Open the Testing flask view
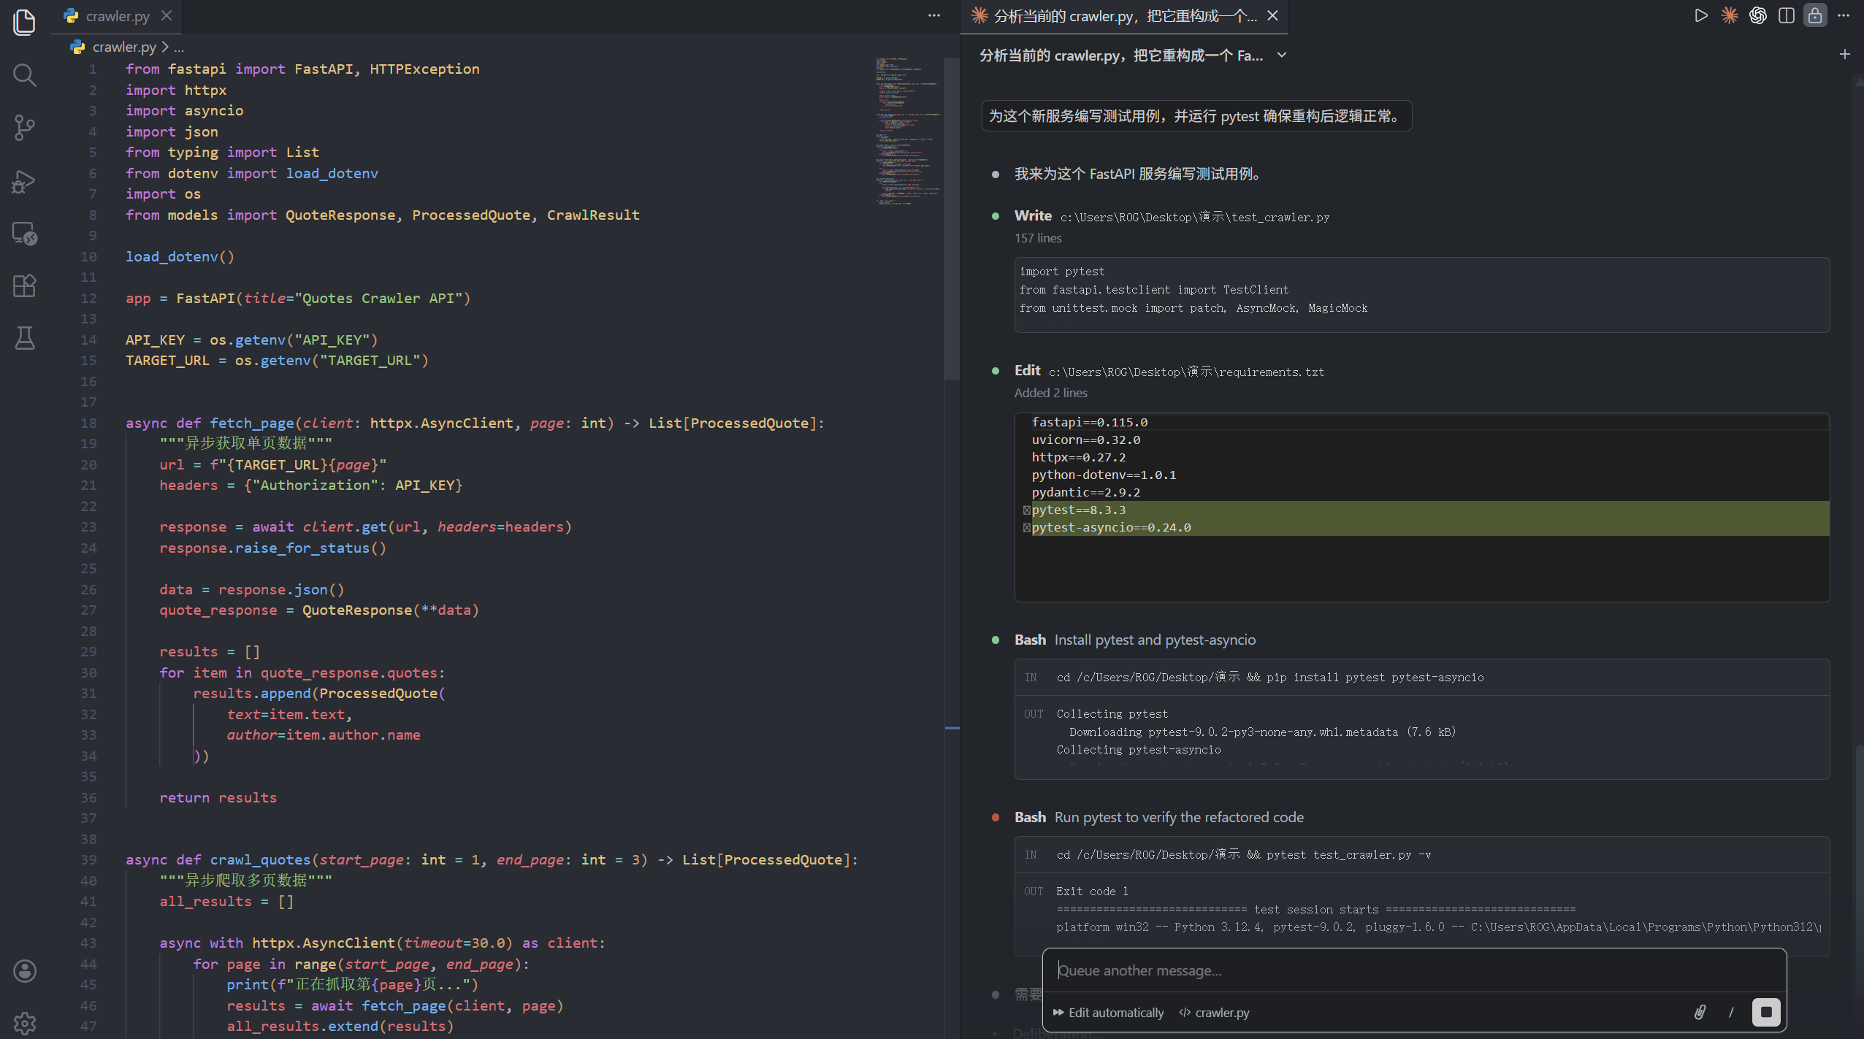The image size is (1864, 1039). tap(24, 338)
